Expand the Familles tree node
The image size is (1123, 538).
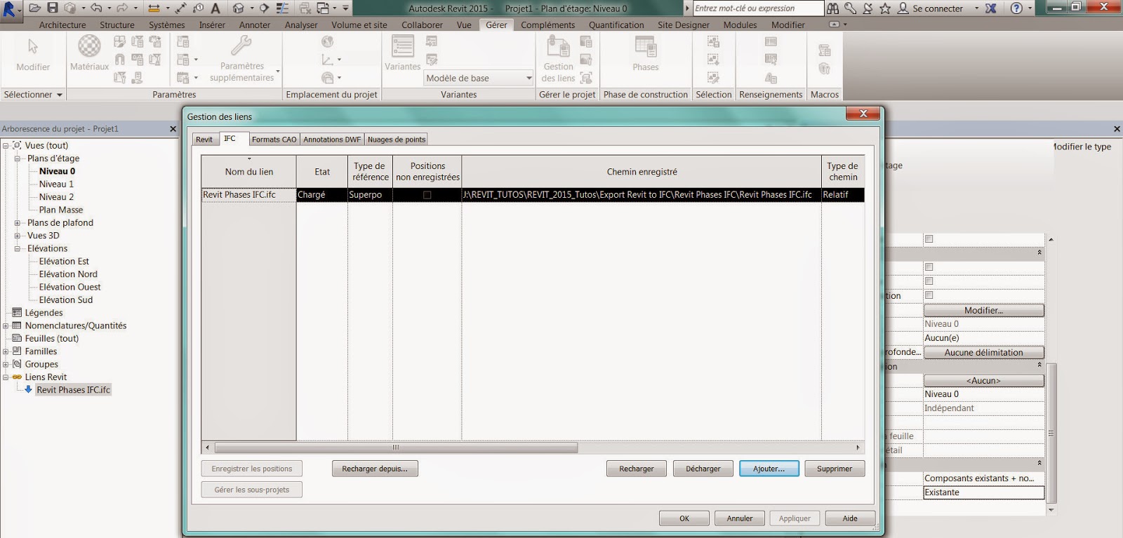[x=6, y=351]
